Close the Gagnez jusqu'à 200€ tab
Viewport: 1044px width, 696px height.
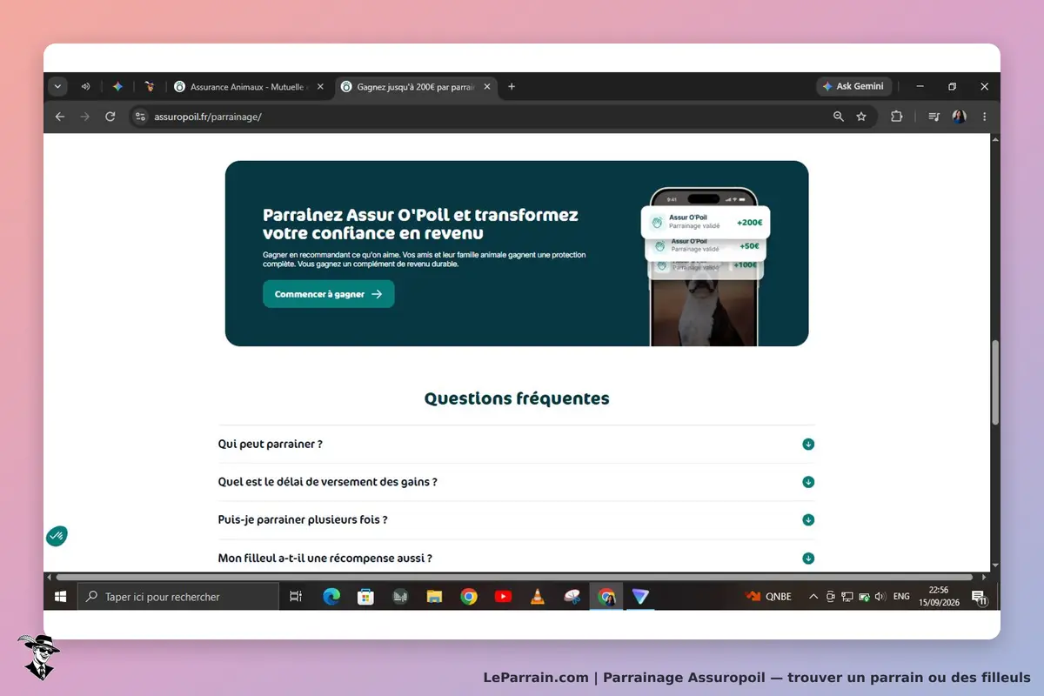coord(487,87)
